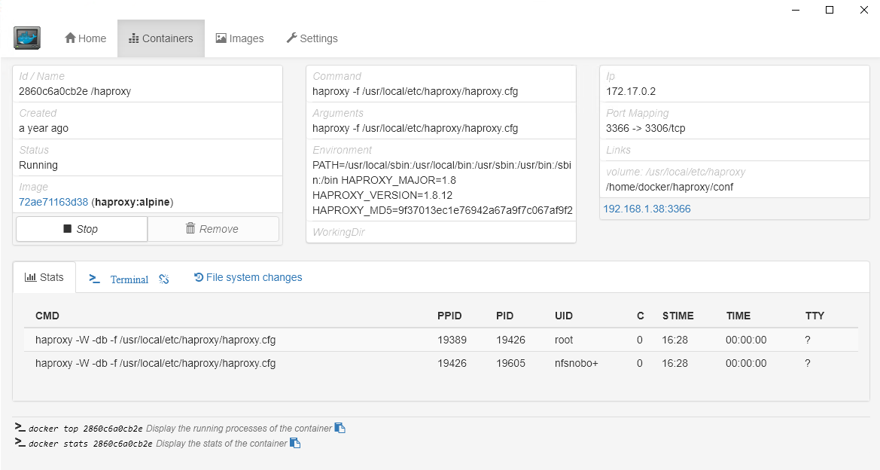Show File system changes tab
Image resolution: width=880 pixels, height=470 pixels.
(248, 277)
